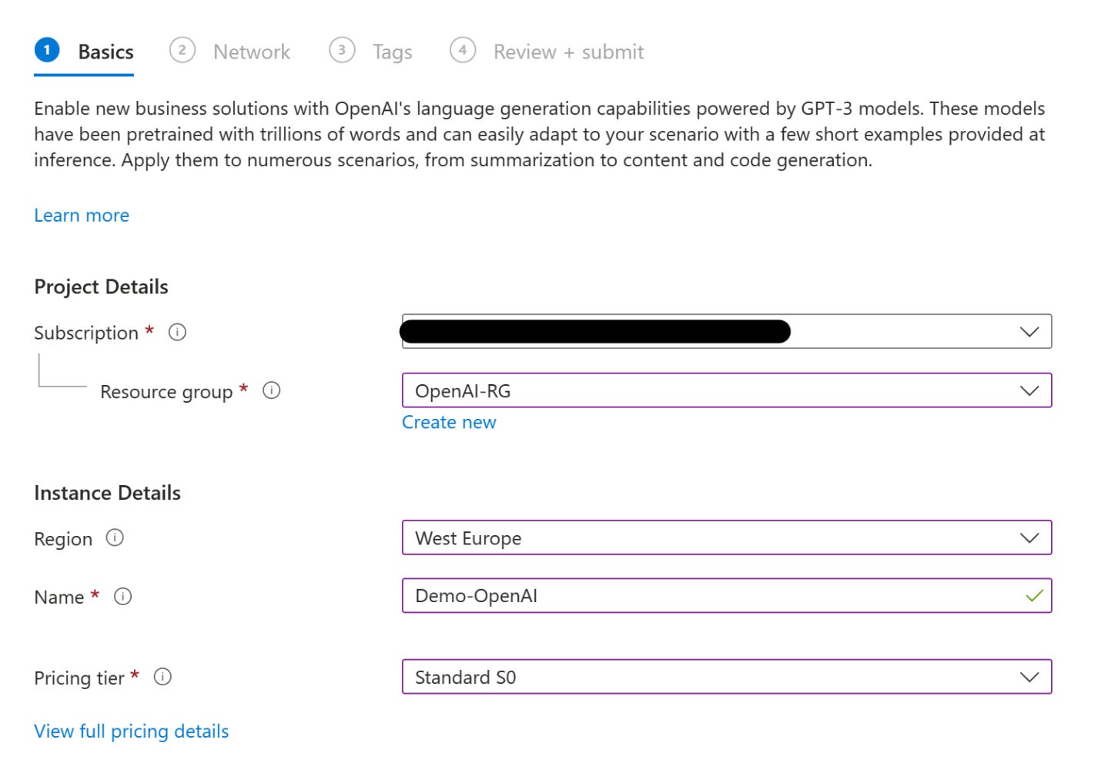Select the Subscription field label
This screenshot has width=1101, height=770.
[86, 333]
